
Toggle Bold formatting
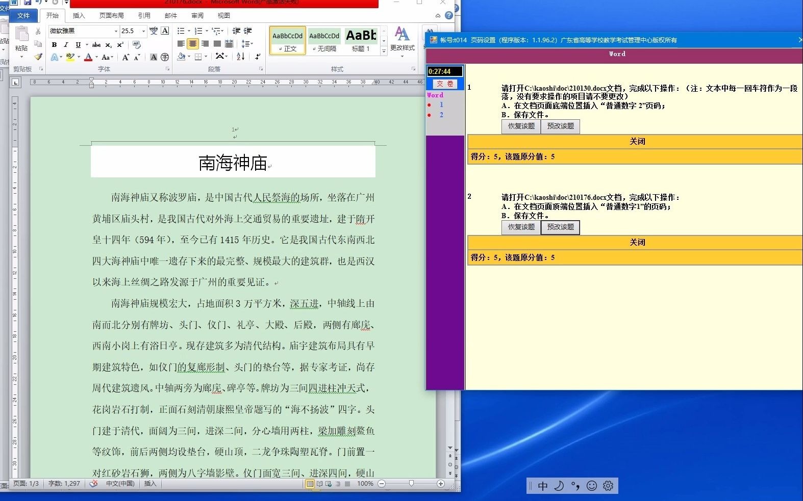click(x=54, y=45)
